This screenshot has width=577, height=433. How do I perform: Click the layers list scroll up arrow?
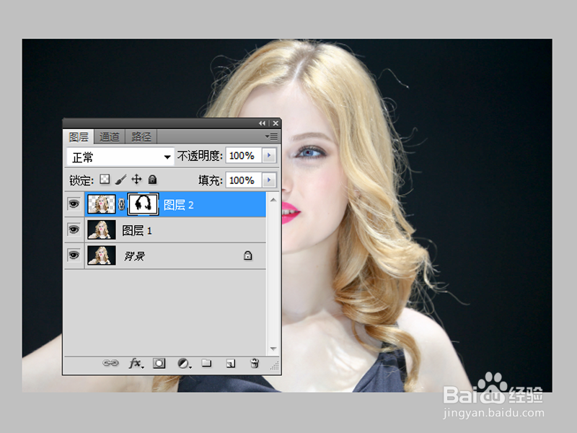tap(273, 200)
